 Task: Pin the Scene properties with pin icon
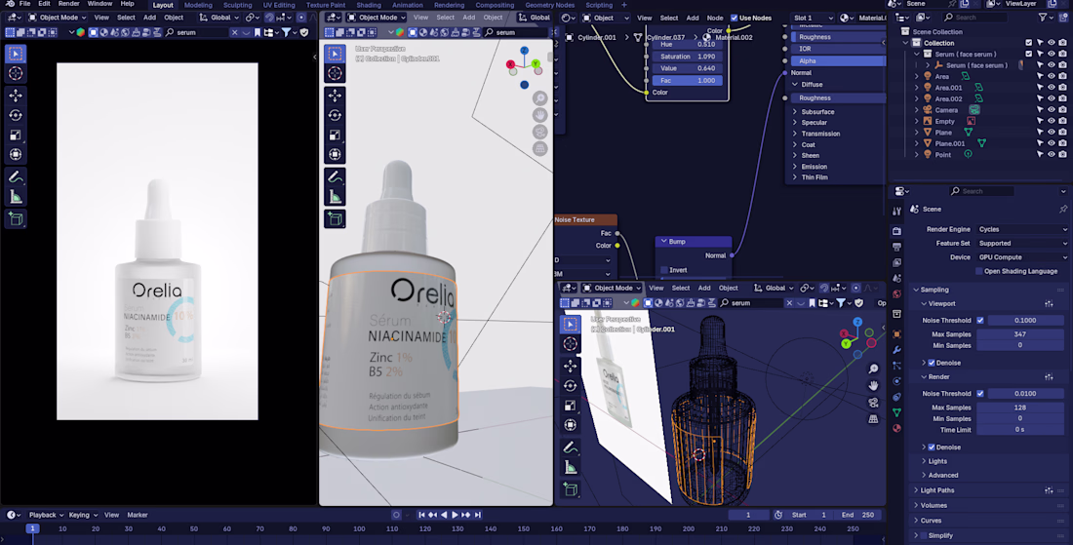(x=1062, y=210)
